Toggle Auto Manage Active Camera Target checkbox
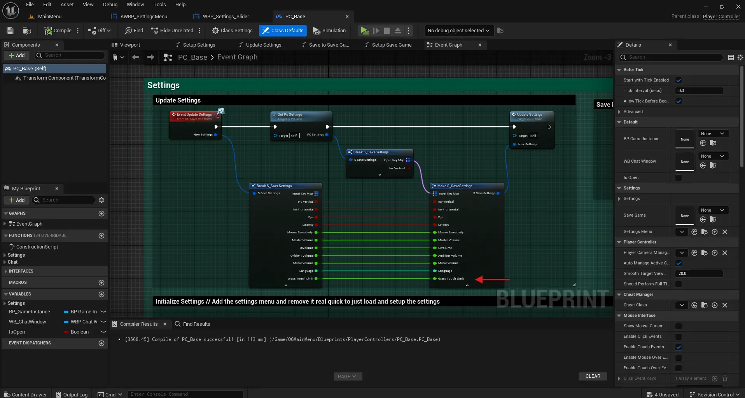Image resolution: width=745 pixels, height=398 pixels. 679,263
